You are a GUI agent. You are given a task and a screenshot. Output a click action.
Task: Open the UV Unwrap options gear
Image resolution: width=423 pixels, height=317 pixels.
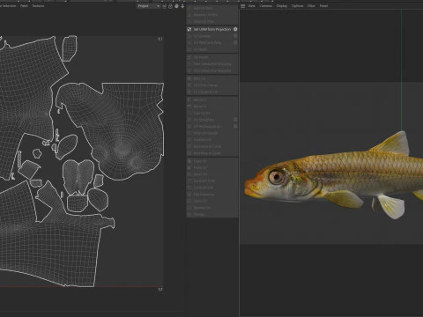point(235,36)
